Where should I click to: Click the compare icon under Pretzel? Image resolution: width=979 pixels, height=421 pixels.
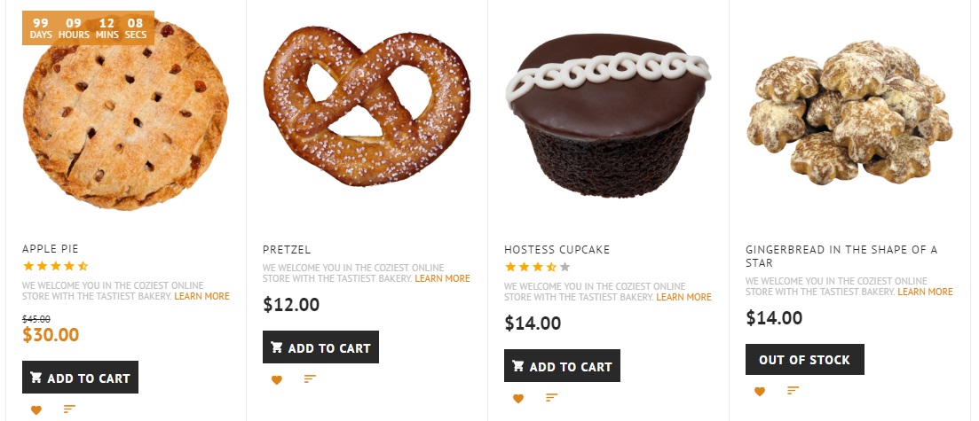(310, 378)
